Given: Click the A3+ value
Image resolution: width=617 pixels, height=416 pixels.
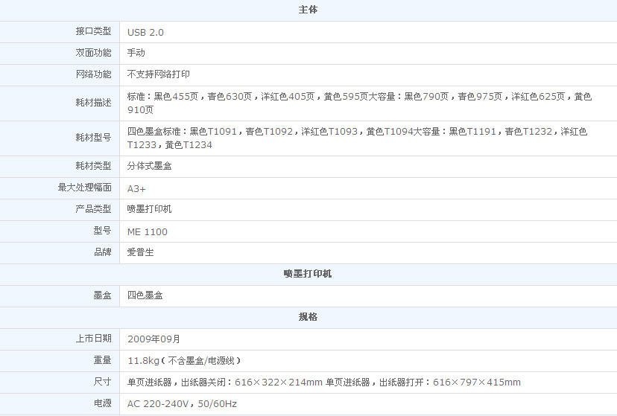Looking at the screenshot, I should click(136, 189).
